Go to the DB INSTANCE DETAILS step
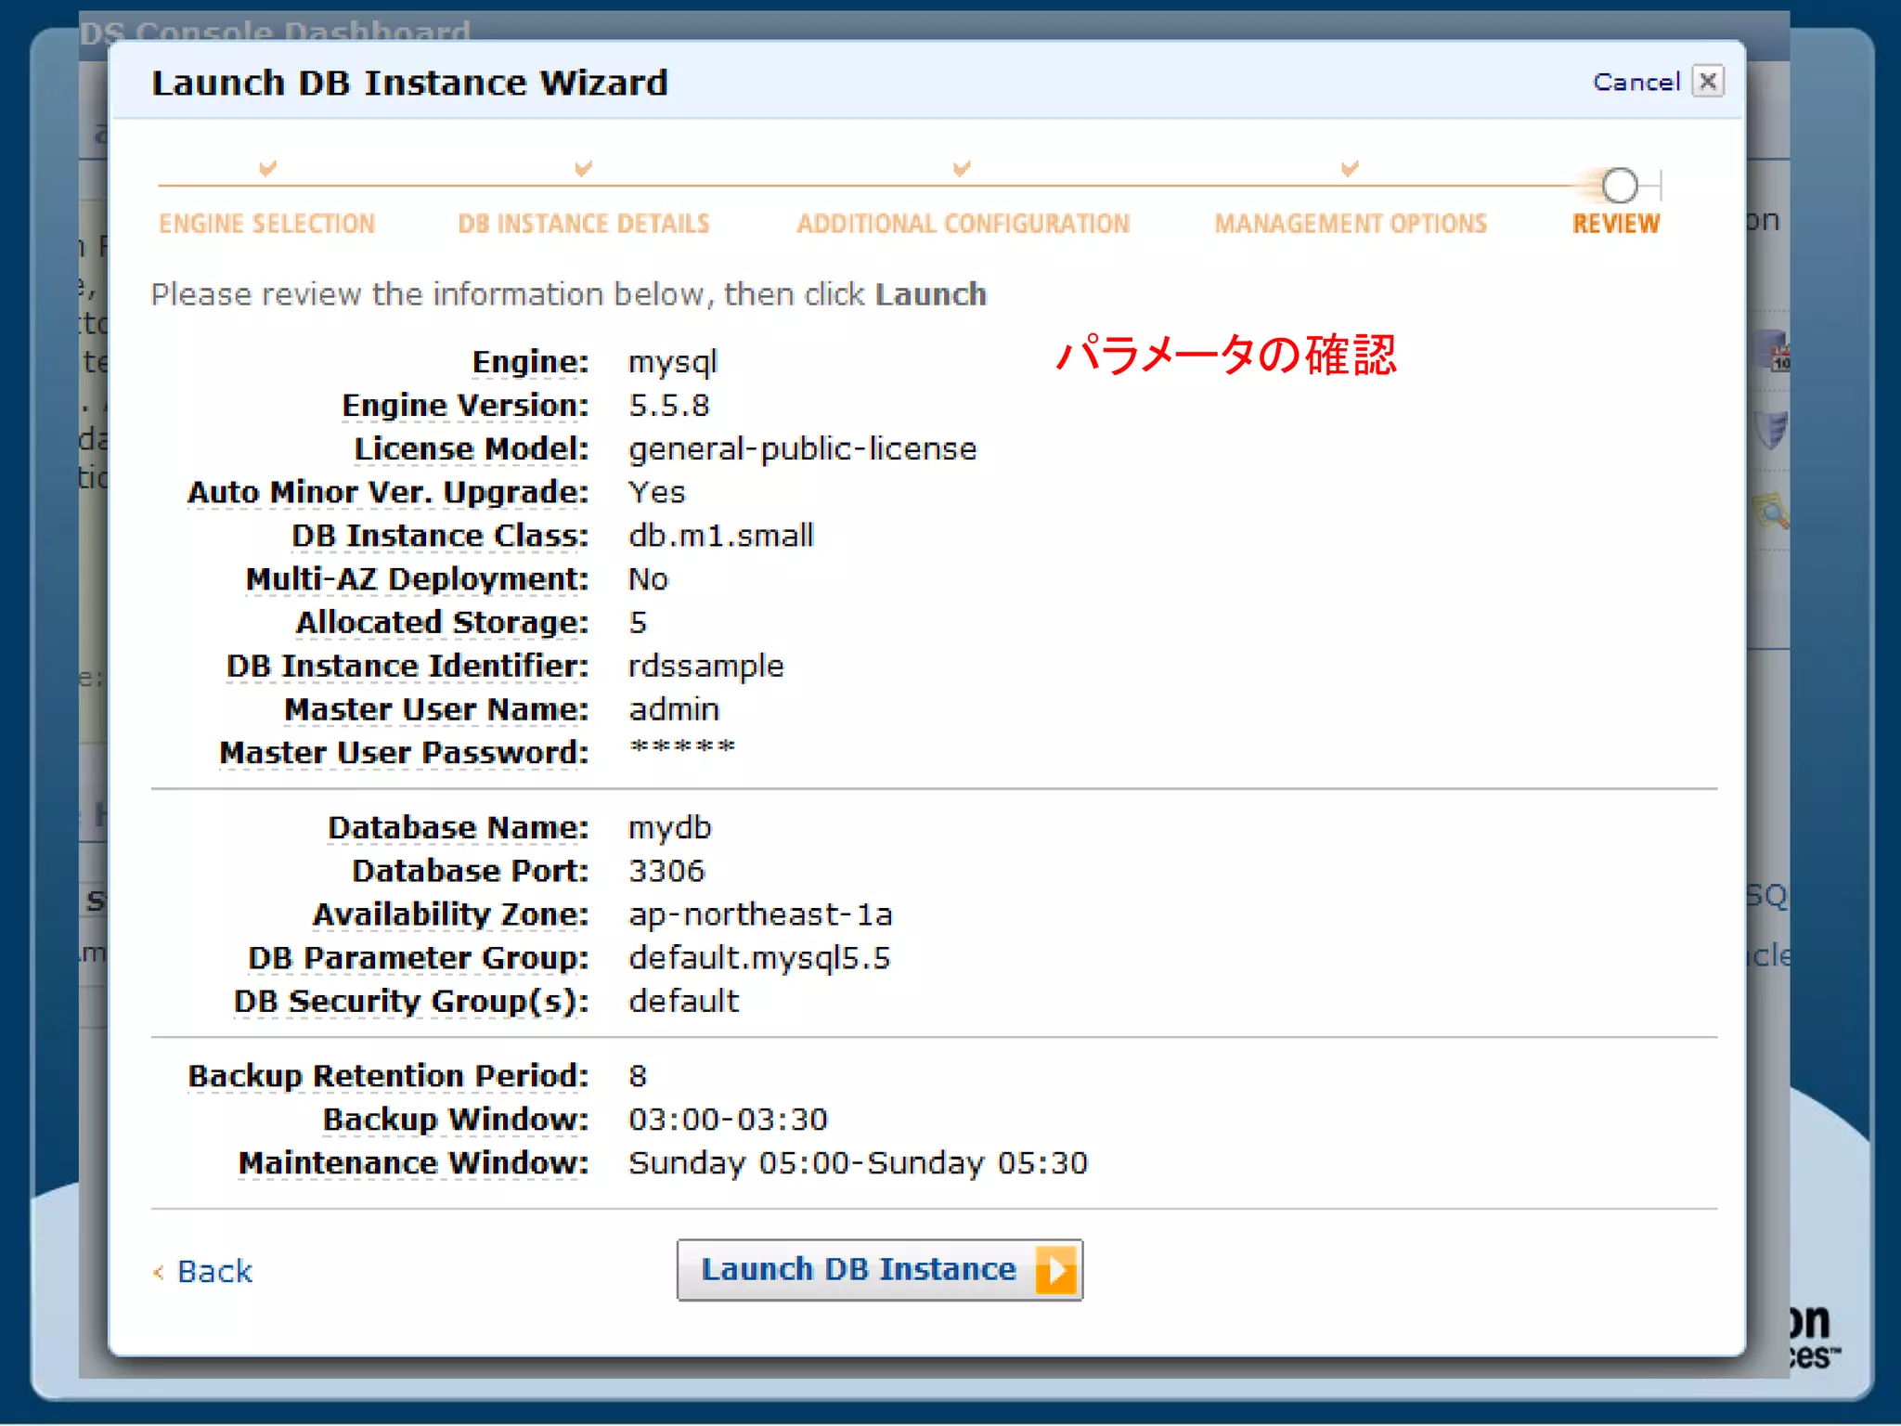Viewport: 1901px width, 1426px height. click(x=584, y=224)
